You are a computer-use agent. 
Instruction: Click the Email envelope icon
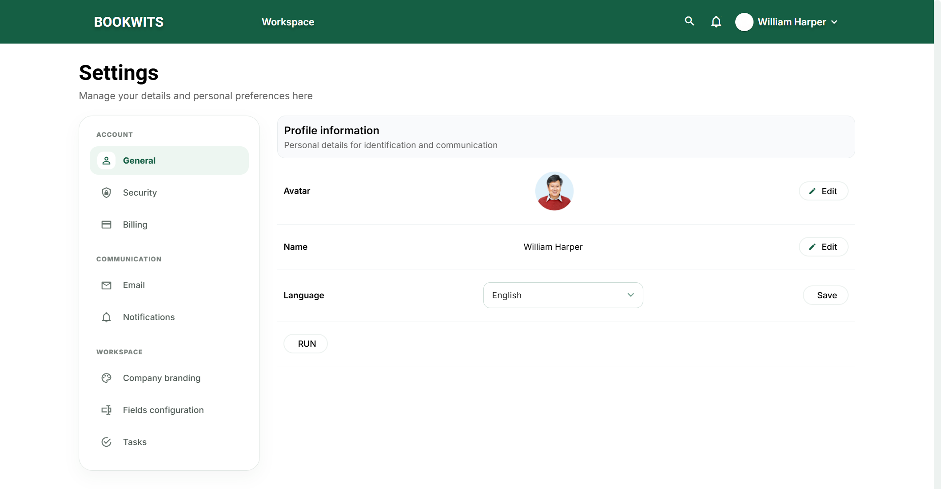[106, 285]
